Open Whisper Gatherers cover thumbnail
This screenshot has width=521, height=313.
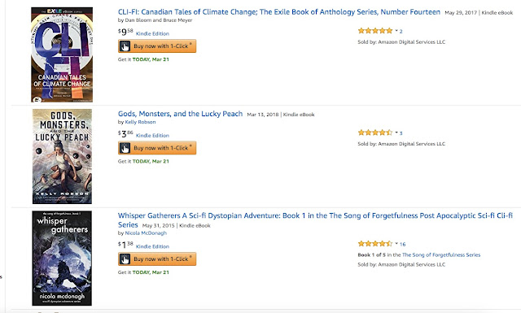(x=62, y=259)
